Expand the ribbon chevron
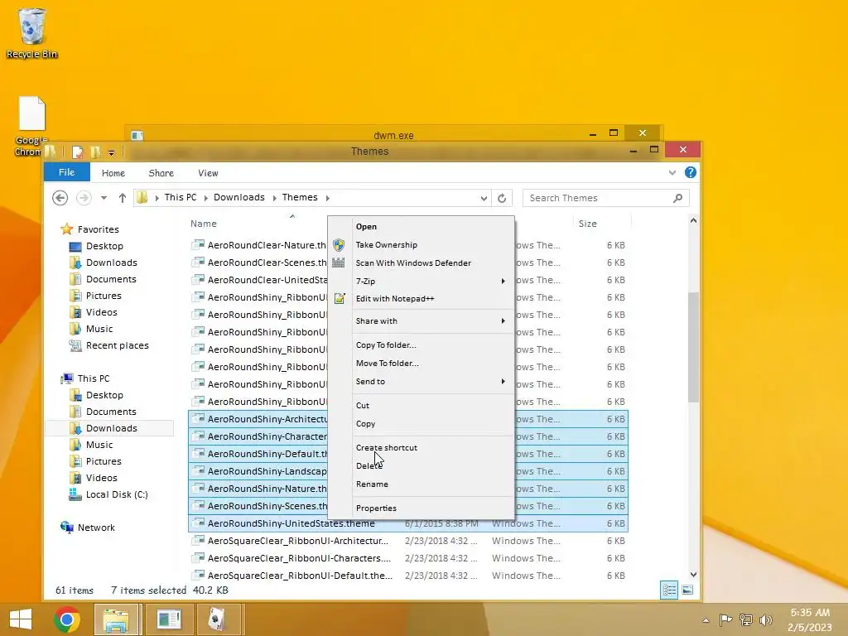This screenshot has height=636, width=848. (x=672, y=172)
